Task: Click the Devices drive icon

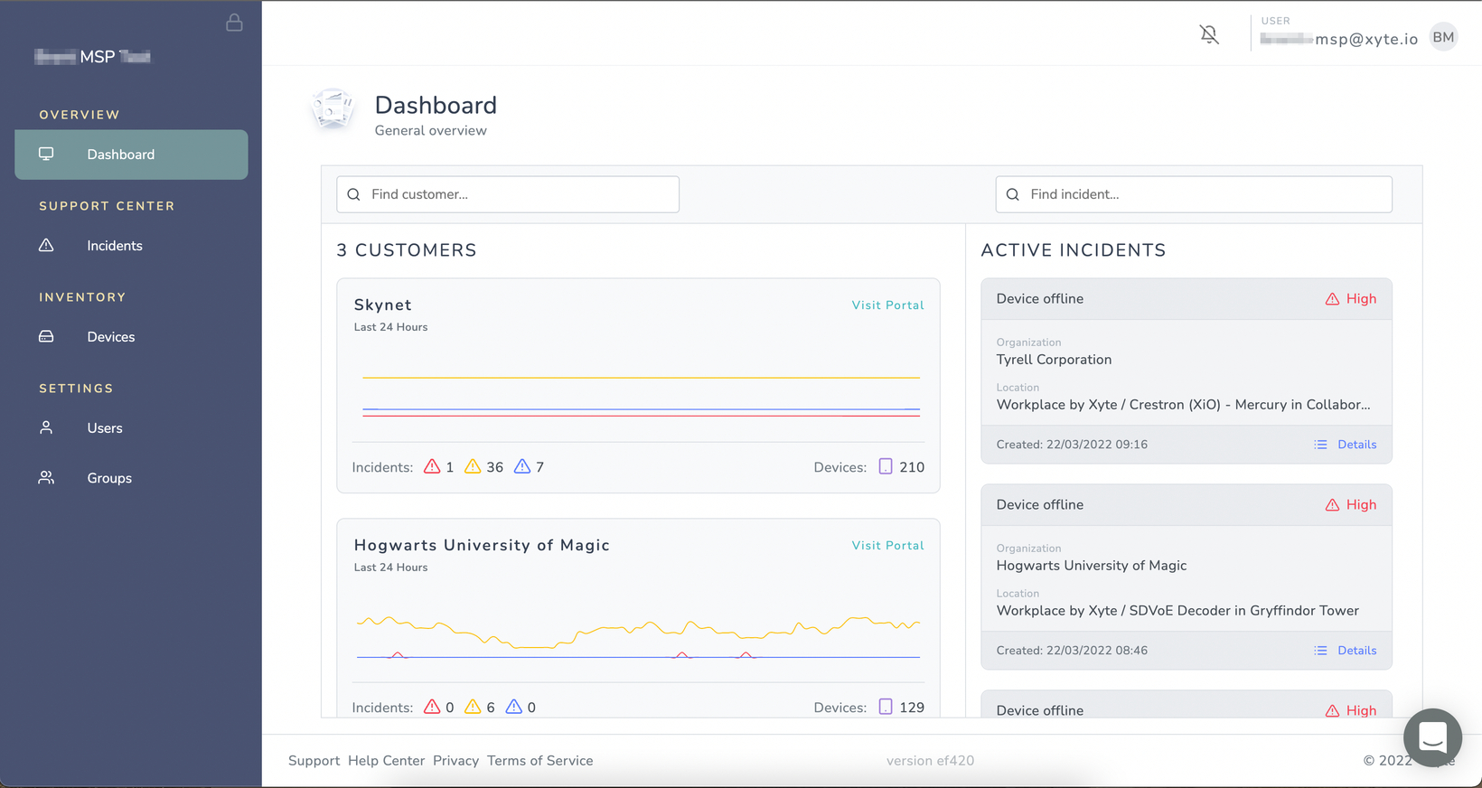Action: click(46, 337)
